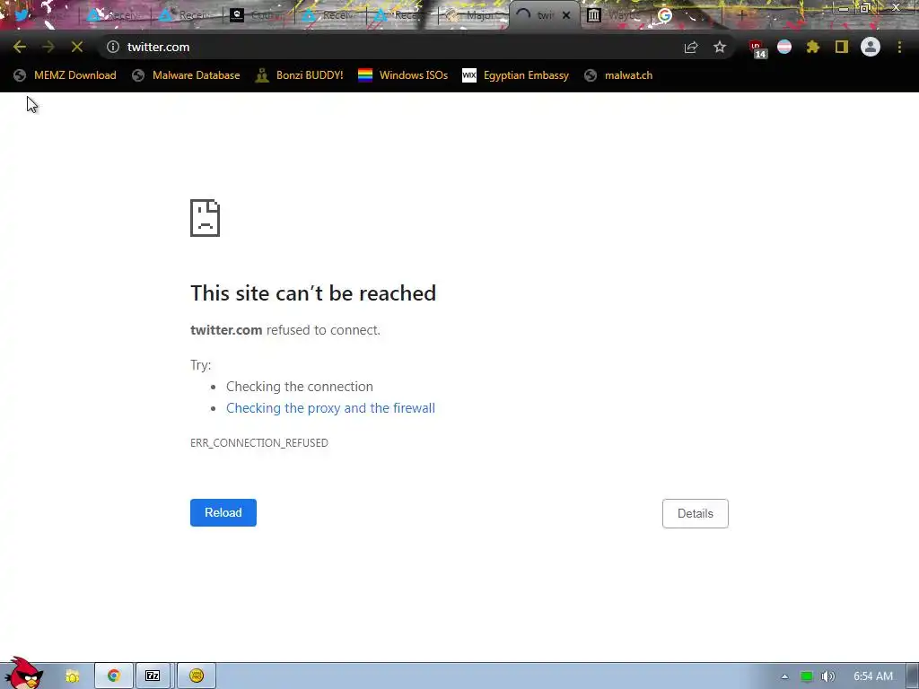
Task: Follow 'Checking the proxy and the firewall' link
Action: pos(330,408)
